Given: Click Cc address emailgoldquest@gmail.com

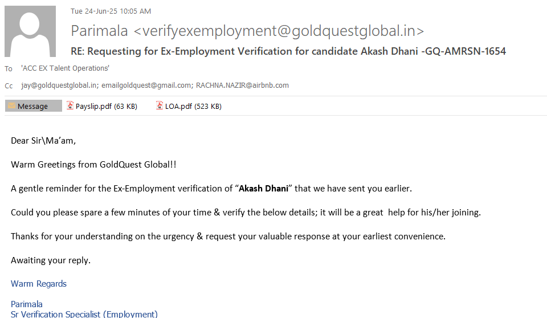Looking at the screenshot, I should pyautogui.click(x=146, y=85).
